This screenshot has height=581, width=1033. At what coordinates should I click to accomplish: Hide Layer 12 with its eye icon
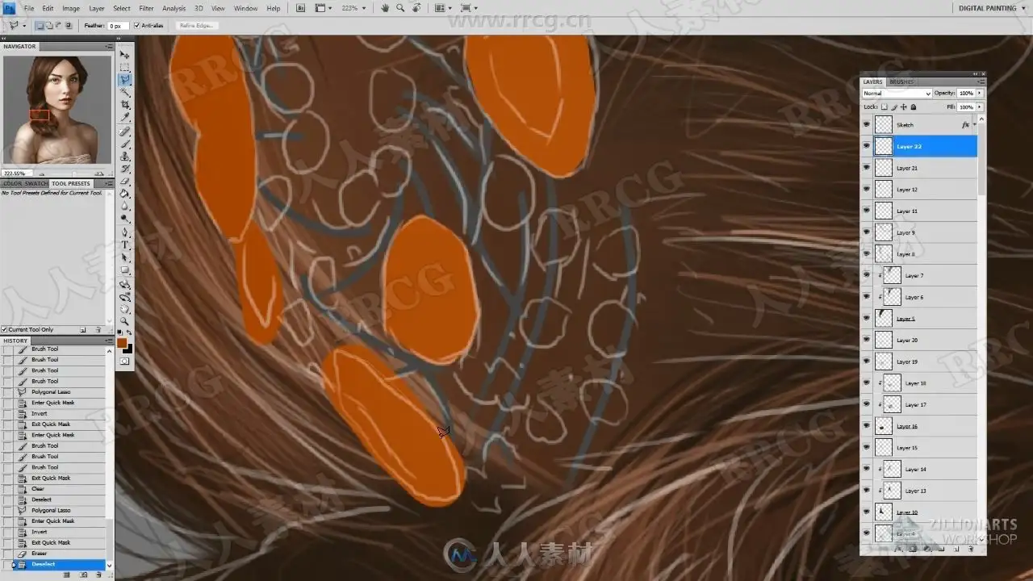[x=867, y=190]
